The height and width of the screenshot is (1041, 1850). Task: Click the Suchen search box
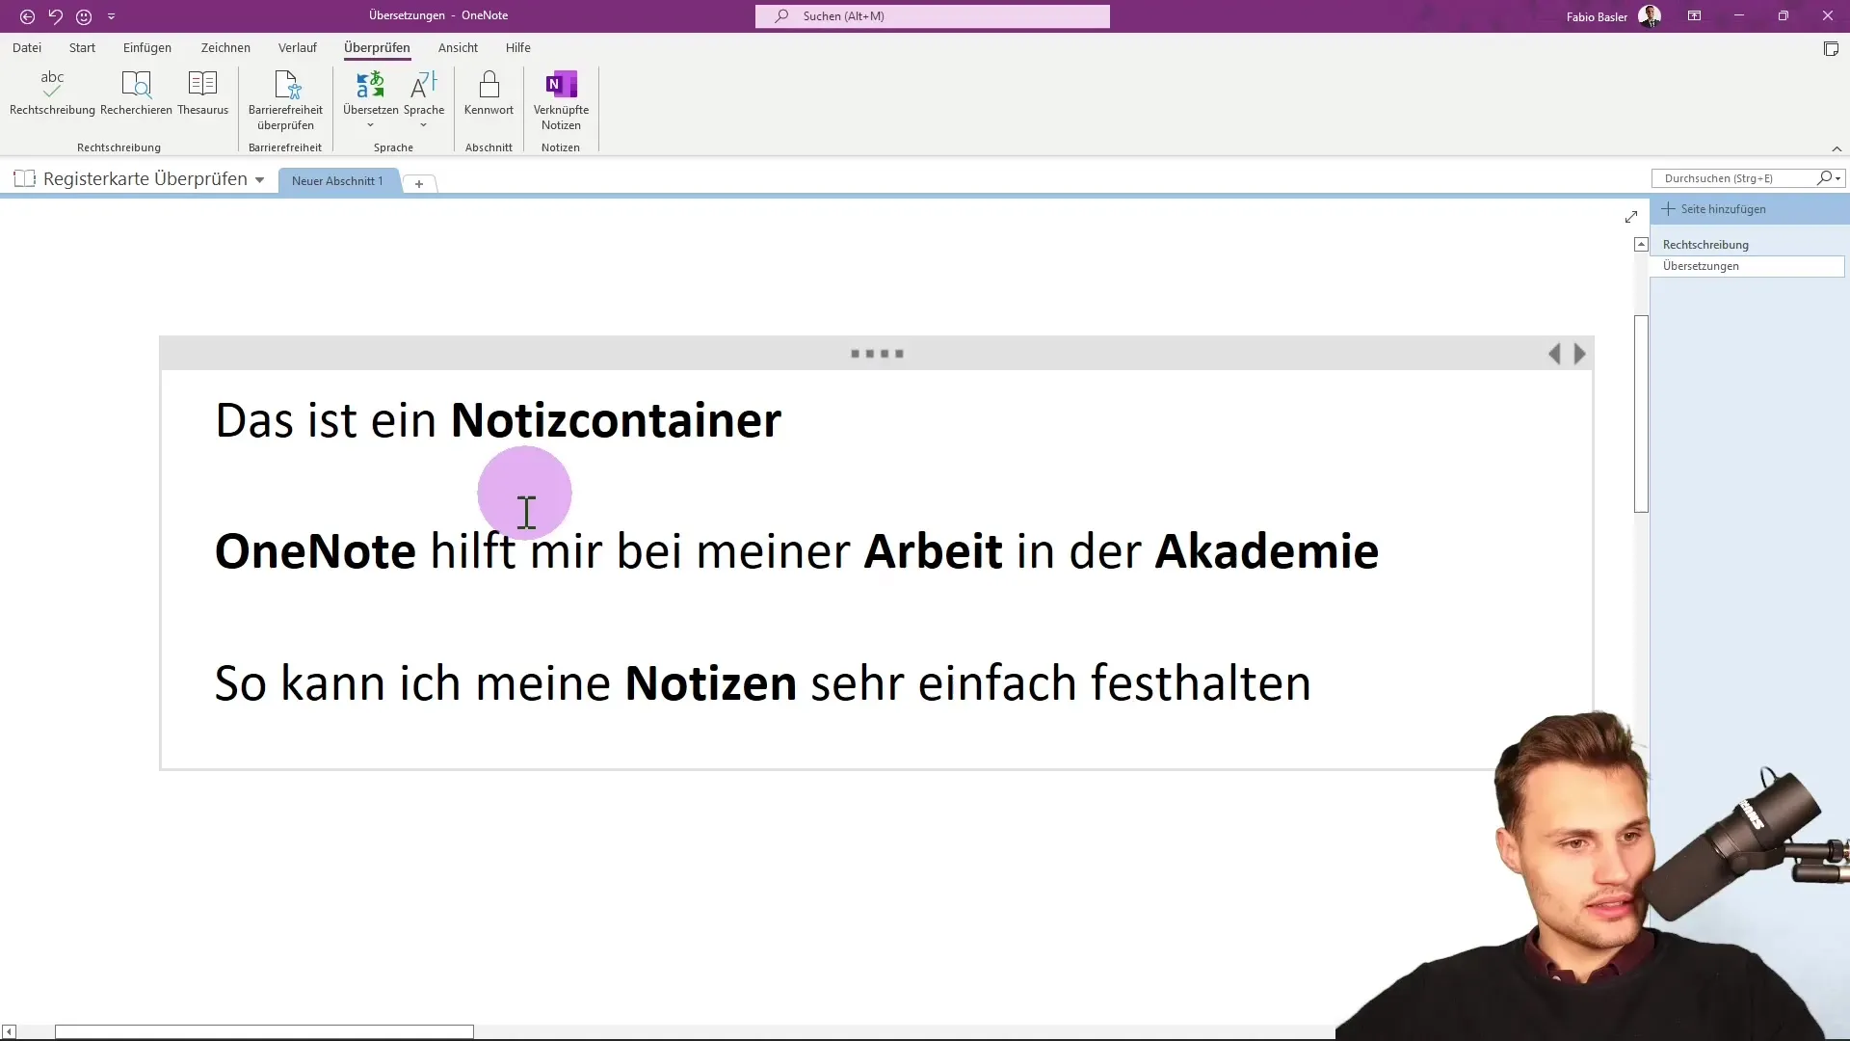click(933, 16)
